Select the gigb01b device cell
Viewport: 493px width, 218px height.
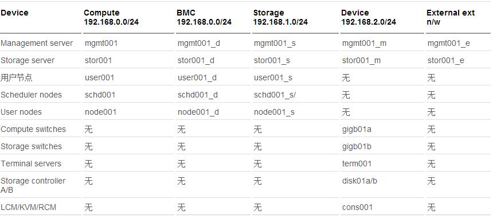357,147
